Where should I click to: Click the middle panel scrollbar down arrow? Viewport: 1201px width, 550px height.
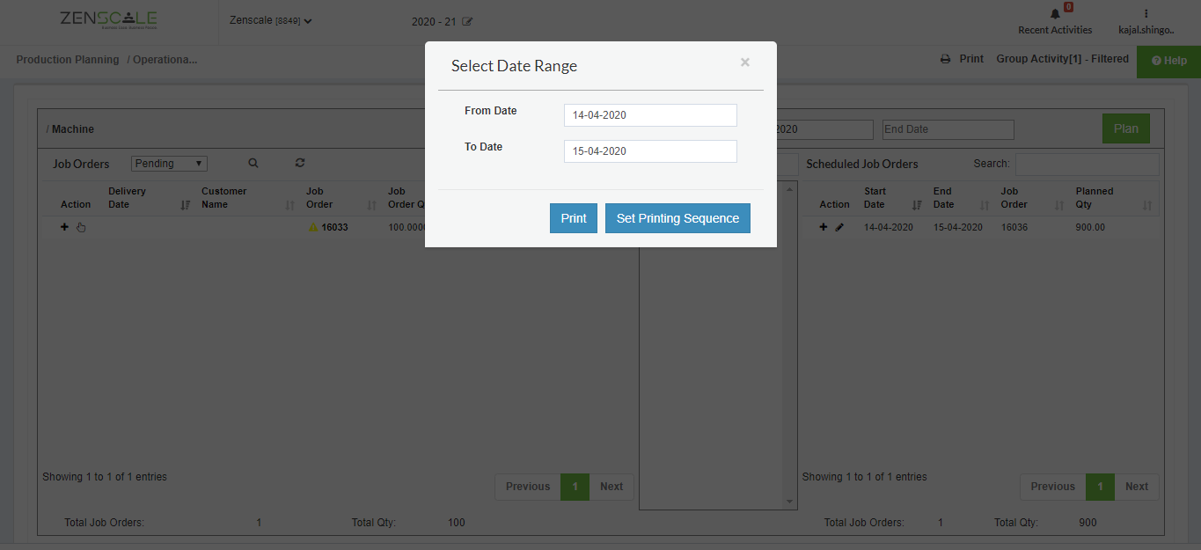click(x=789, y=502)
